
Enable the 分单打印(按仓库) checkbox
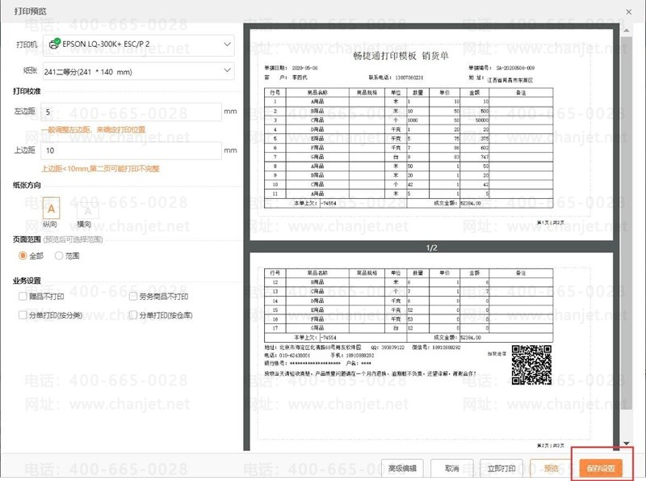(x=132, y=315)
